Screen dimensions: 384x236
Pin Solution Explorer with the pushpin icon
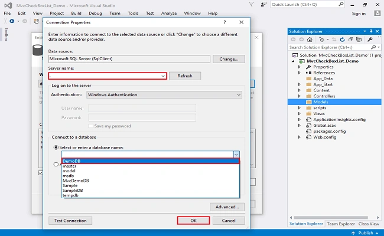(x=371, y=31)
